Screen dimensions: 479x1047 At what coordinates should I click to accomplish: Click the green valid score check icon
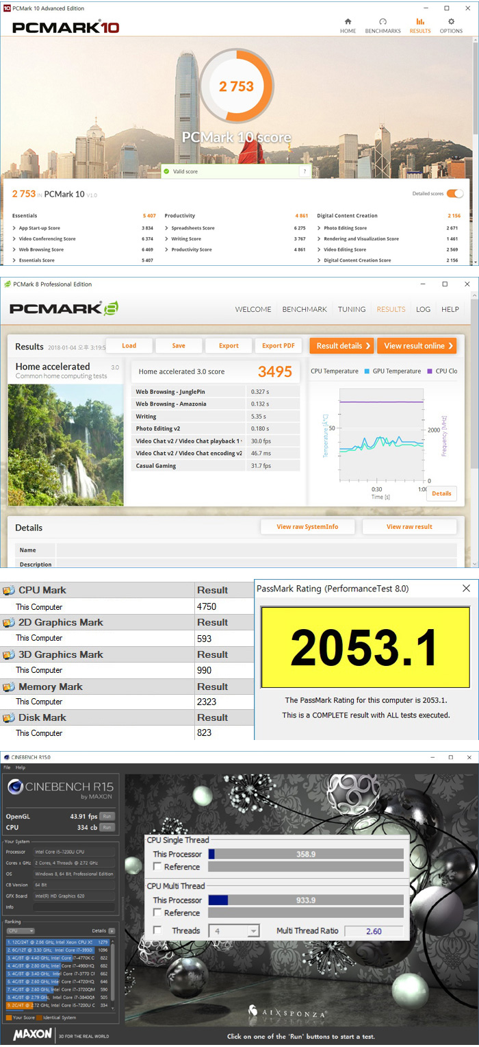pos(166,171)
